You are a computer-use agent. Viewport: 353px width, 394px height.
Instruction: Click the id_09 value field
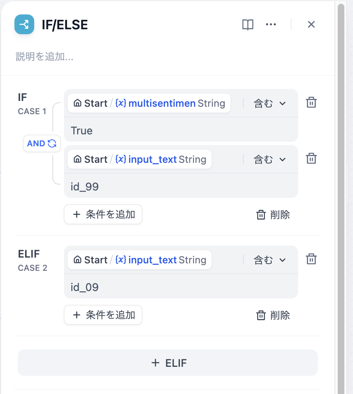(181, 287)
